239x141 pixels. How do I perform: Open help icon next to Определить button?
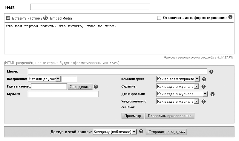96,87
